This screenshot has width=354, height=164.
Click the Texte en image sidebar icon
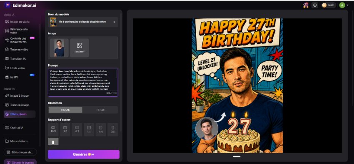click(x=7, y=105)
